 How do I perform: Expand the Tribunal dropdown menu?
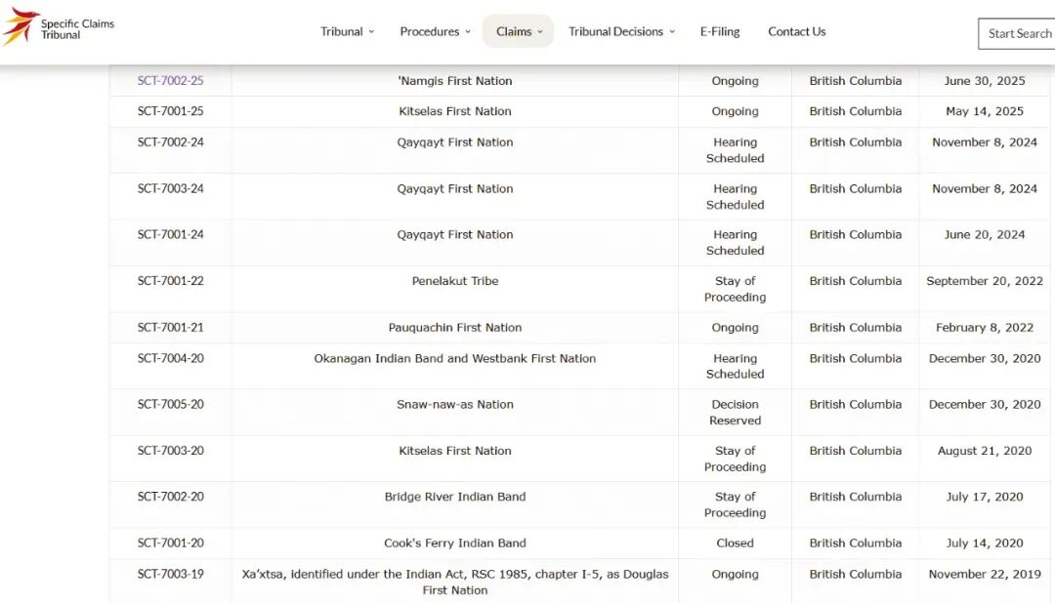pyautogui.click(x=347, y=31)
